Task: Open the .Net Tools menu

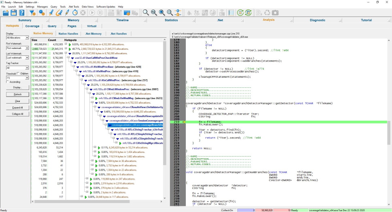Action: (74, 7)
